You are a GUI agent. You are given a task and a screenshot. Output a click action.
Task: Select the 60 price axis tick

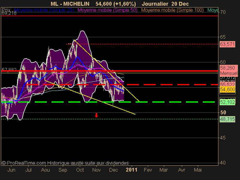tap(223, 62)
